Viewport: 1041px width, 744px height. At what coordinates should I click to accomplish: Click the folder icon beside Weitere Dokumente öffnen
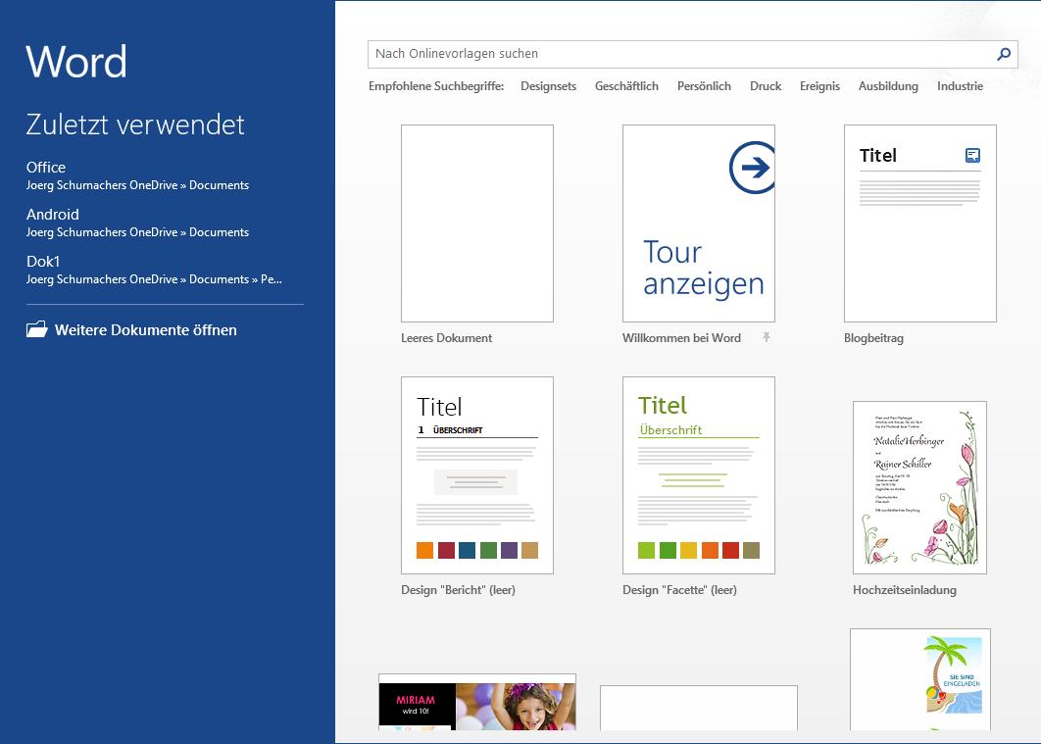[x=37, y=329]
